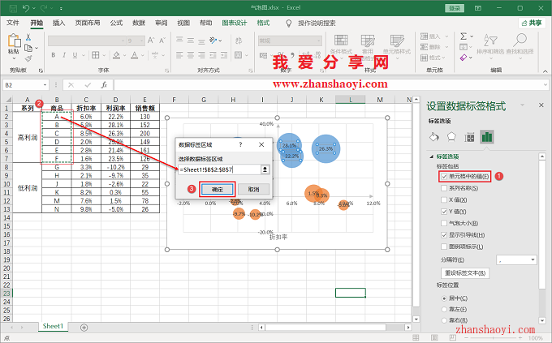This screenshot has height=343, width=552.
Task: Click the Insert Function fx icon
Action: pyautogui.click(x=104, y=85)
